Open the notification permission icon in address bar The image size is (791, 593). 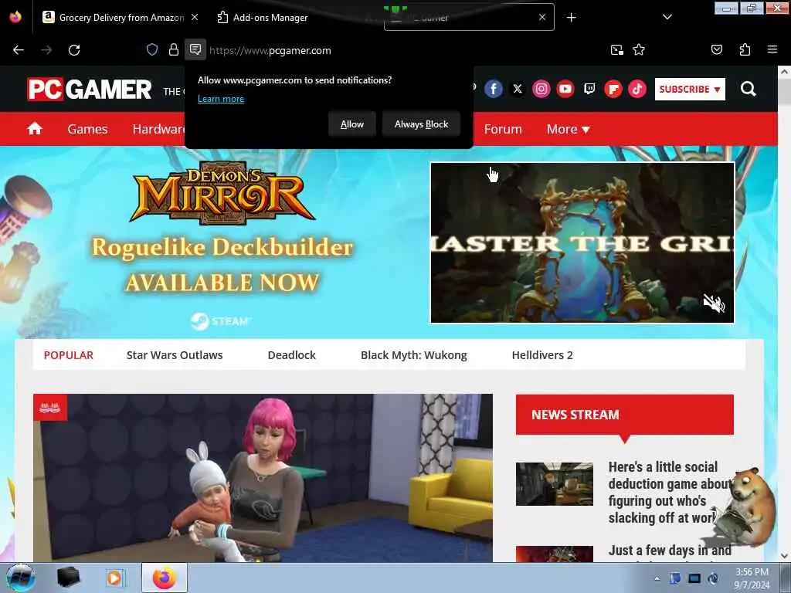(195, 49)
